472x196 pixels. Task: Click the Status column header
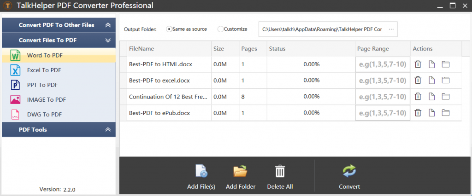coord(311,49)
